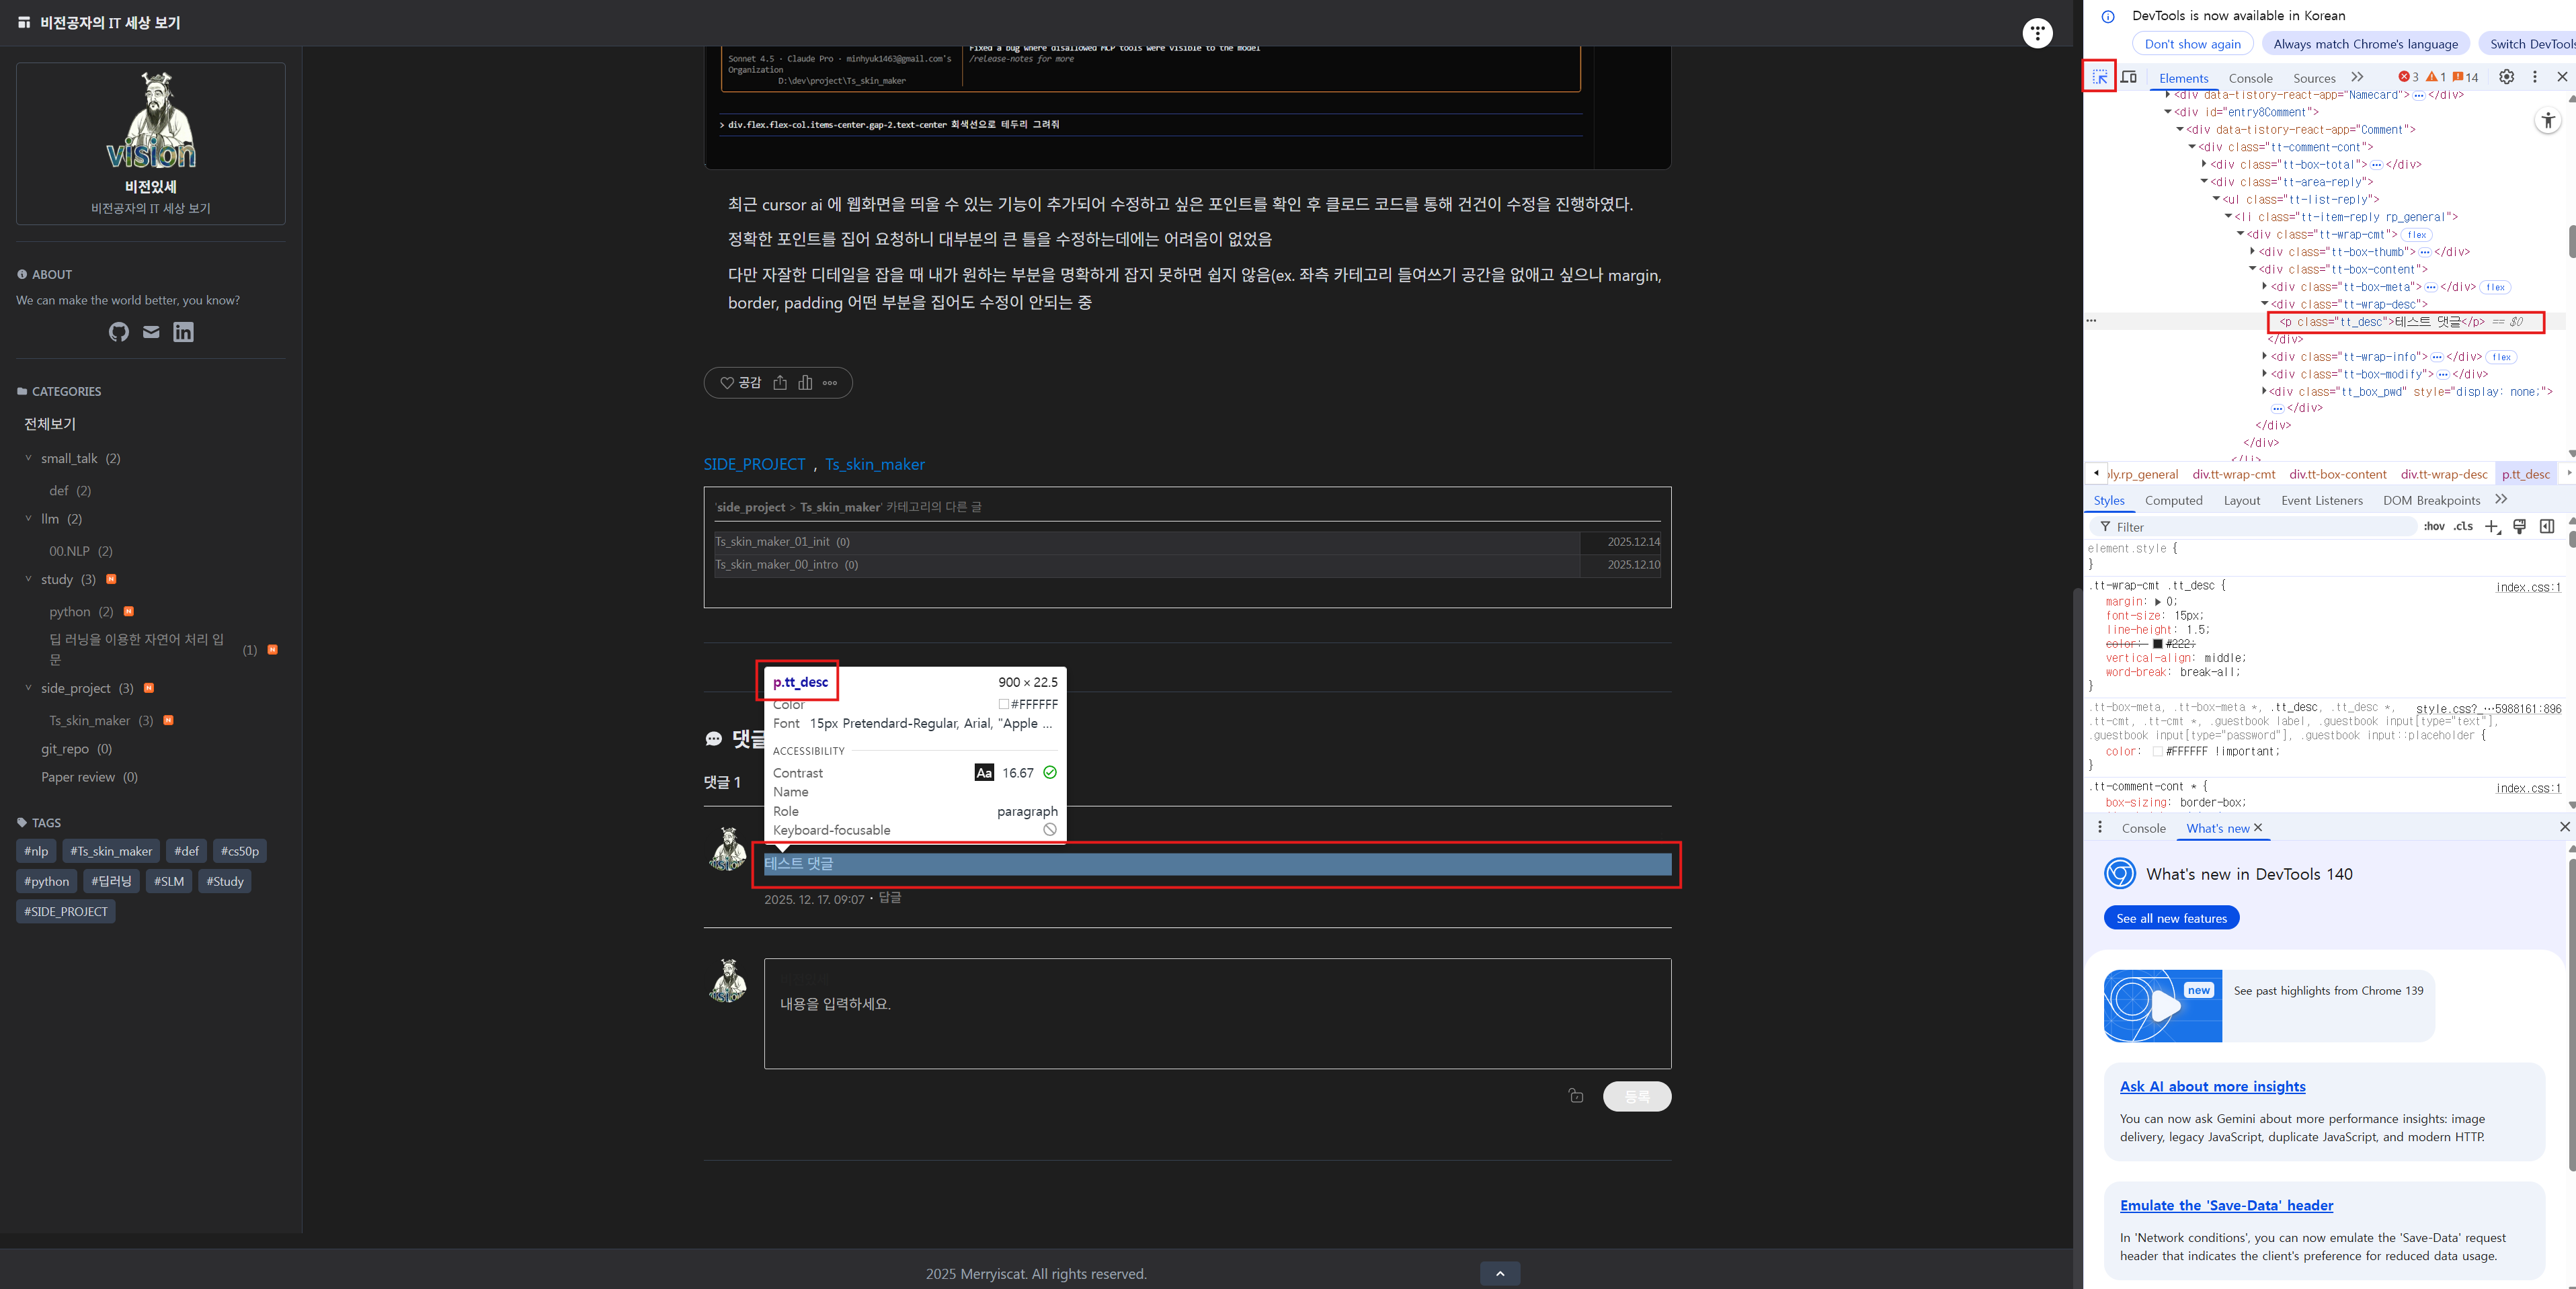The width and height of the screenshot is (2576, 1289).
Task: Click the See all new features button
Action: tap(2171, 918)
